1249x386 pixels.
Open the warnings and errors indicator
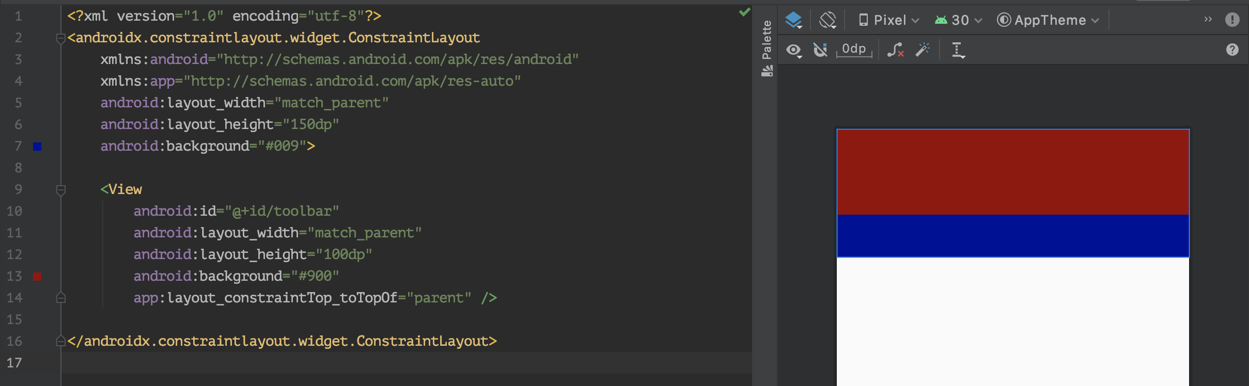coord(1232,20)
